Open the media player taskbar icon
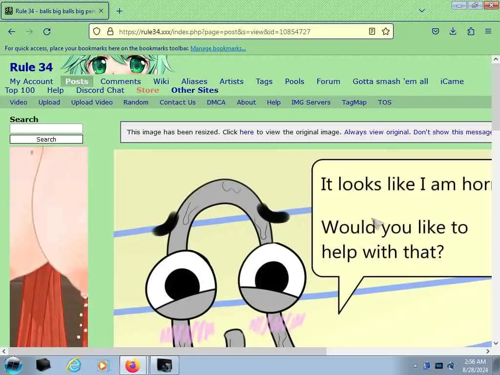 pyautogui.click(x=103, y=365)
